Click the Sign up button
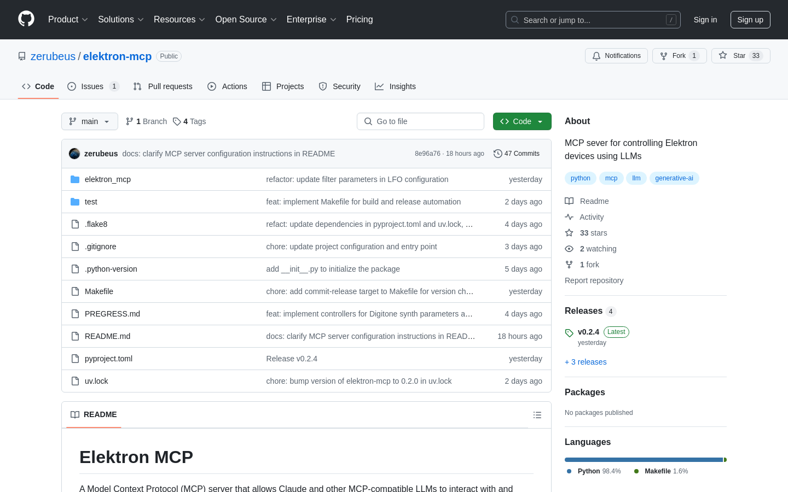788x492 pixels. [750, 20]
